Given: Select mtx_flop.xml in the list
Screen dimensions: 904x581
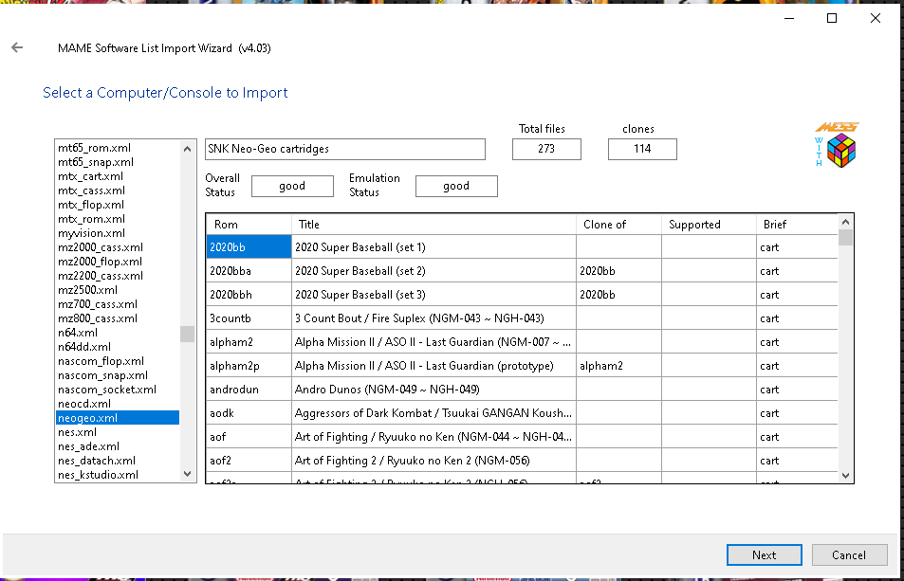Looking at the screenshot, I should coord(118,205).
